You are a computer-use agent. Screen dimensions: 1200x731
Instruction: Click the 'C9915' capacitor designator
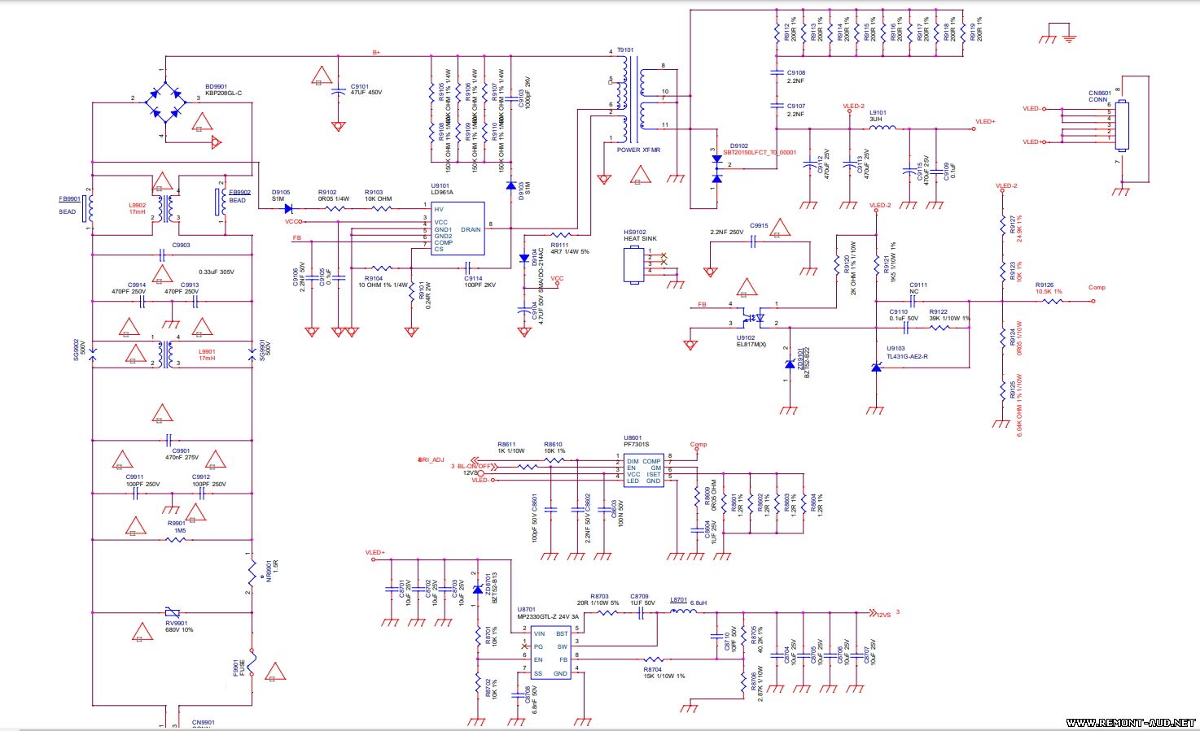pyautogui.click(x=759, y=225)
